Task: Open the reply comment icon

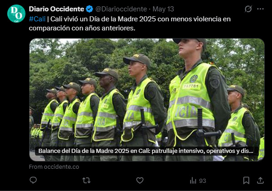Action: 33,180
